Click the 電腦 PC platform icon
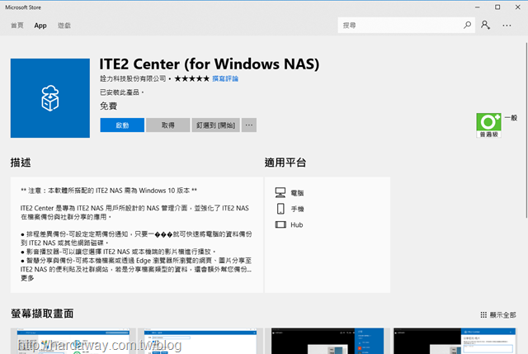 coord(280,192)
